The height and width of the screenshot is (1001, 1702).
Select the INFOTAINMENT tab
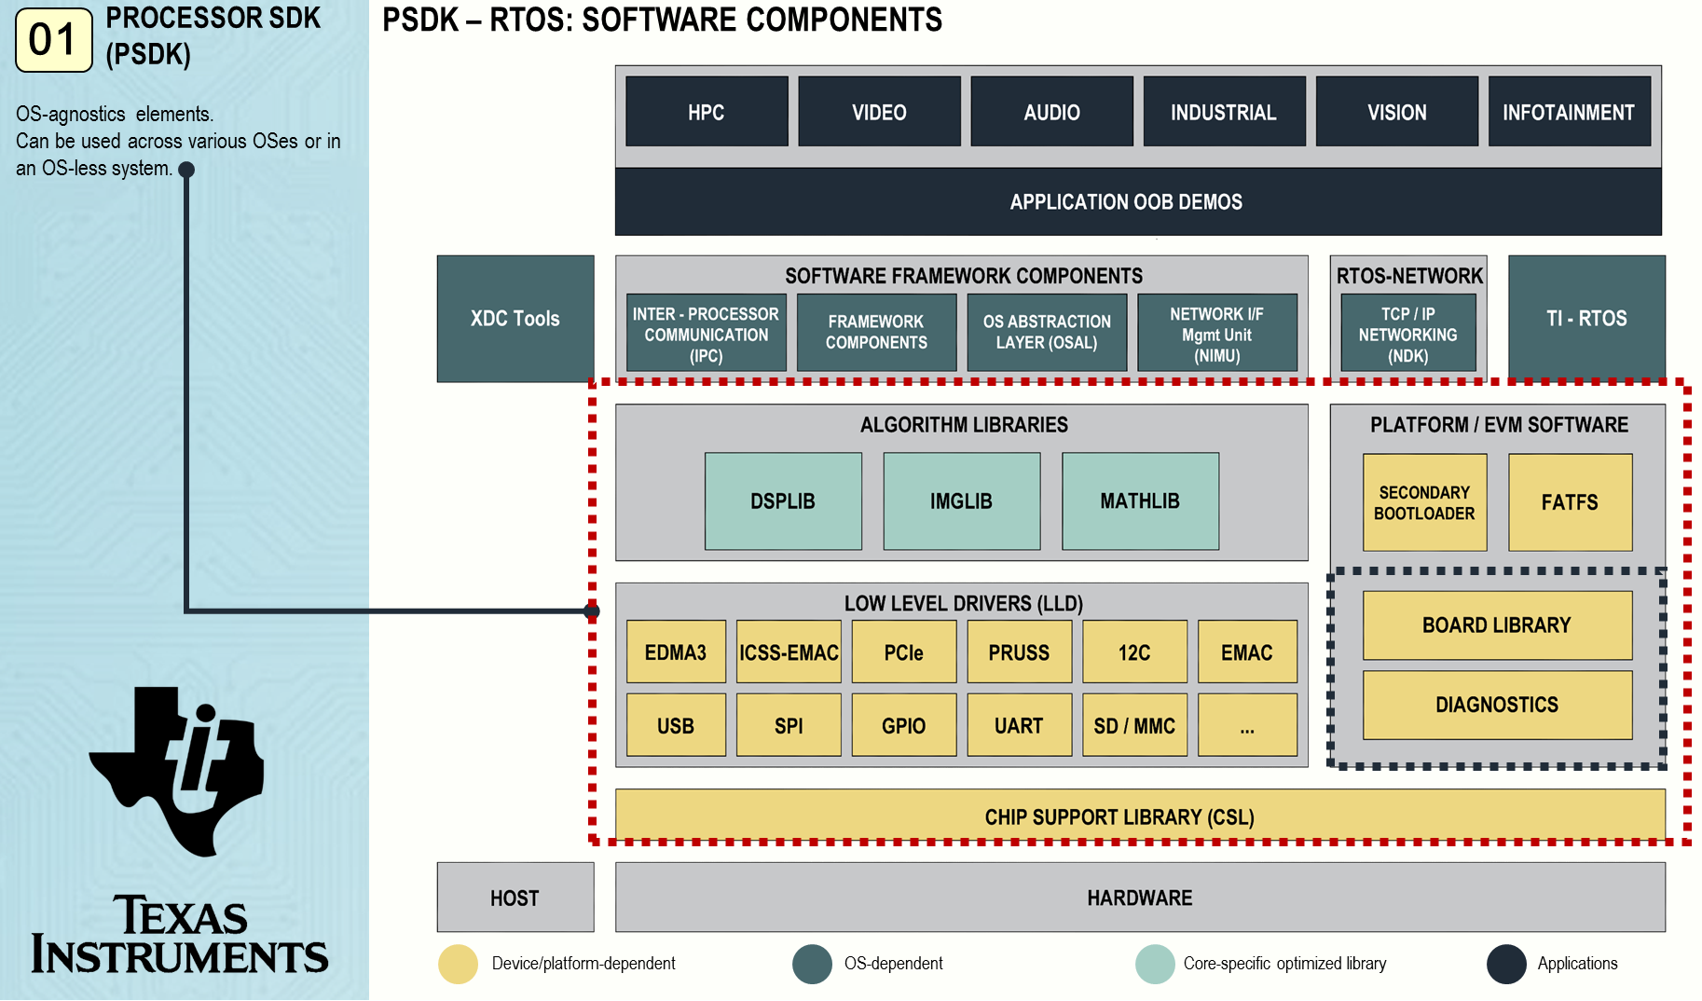pyautogui.click(x=1569, y=111)
